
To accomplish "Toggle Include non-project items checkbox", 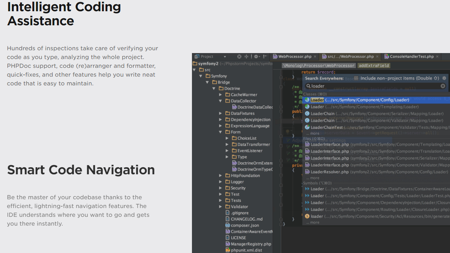I will pyautogui.click(x=356, y=78).
